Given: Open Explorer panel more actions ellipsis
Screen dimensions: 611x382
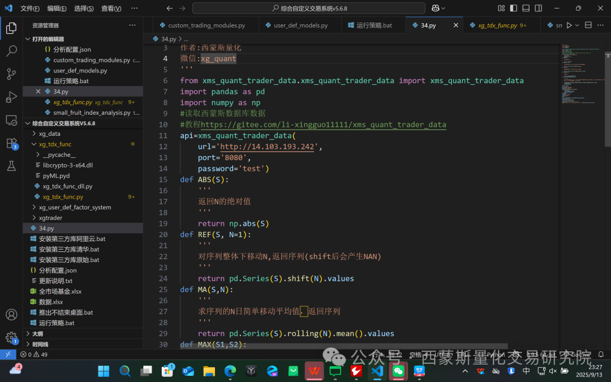Looking at the screenshot, I should (x=132, y=25).
